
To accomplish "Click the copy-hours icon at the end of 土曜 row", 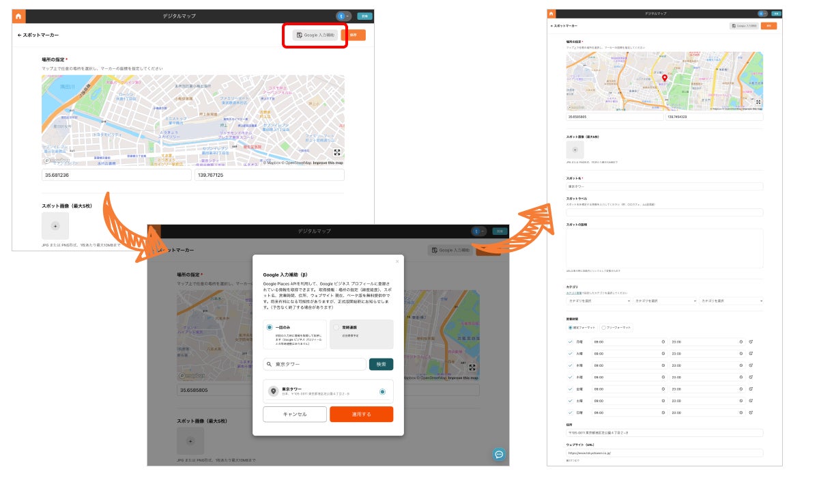I will (751, 401).
